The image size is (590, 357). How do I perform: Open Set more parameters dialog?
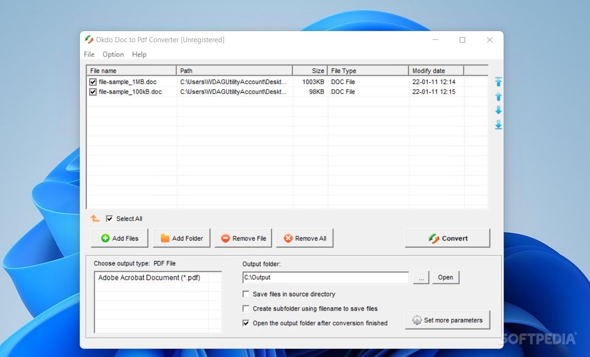447,320
